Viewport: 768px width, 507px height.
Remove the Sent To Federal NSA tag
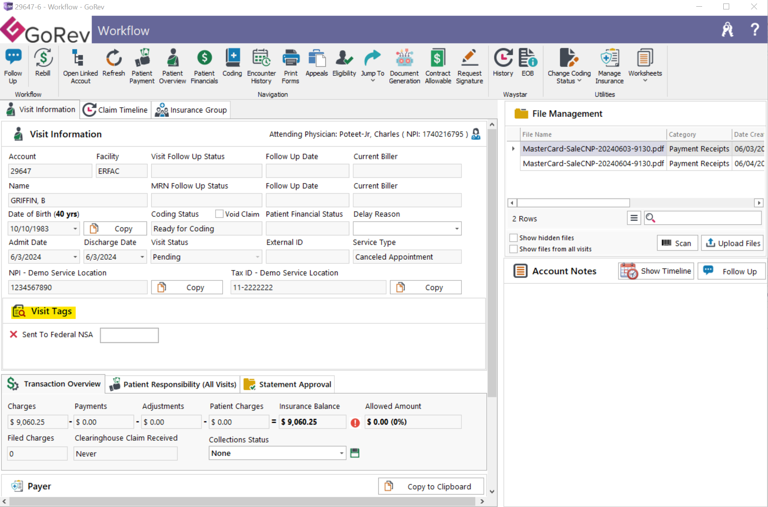[x=14, y=334]
